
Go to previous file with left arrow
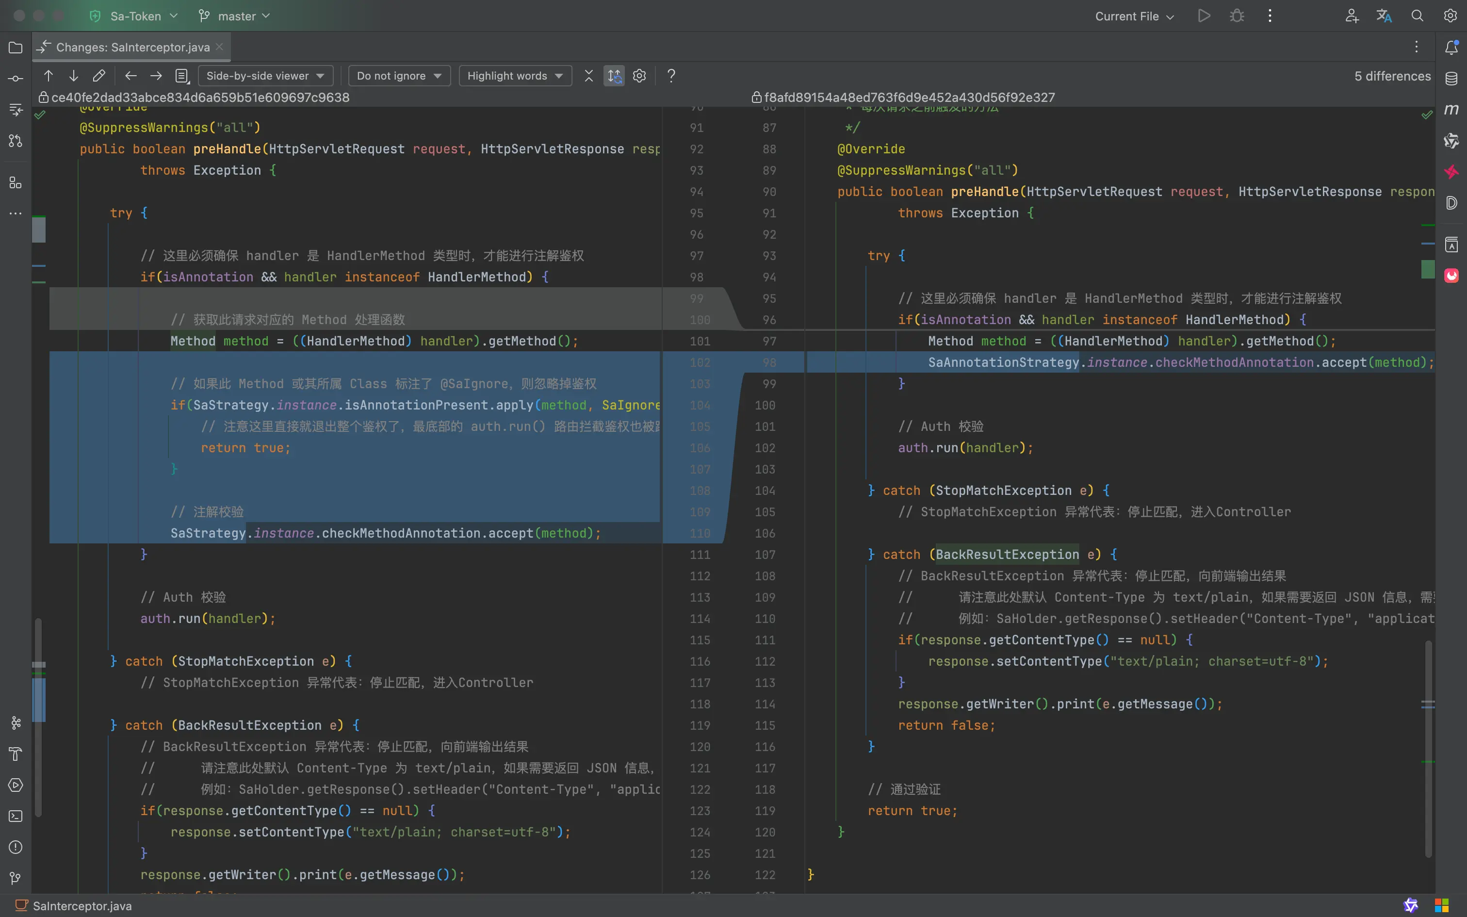pyautogui.click(x=130, y=76)
